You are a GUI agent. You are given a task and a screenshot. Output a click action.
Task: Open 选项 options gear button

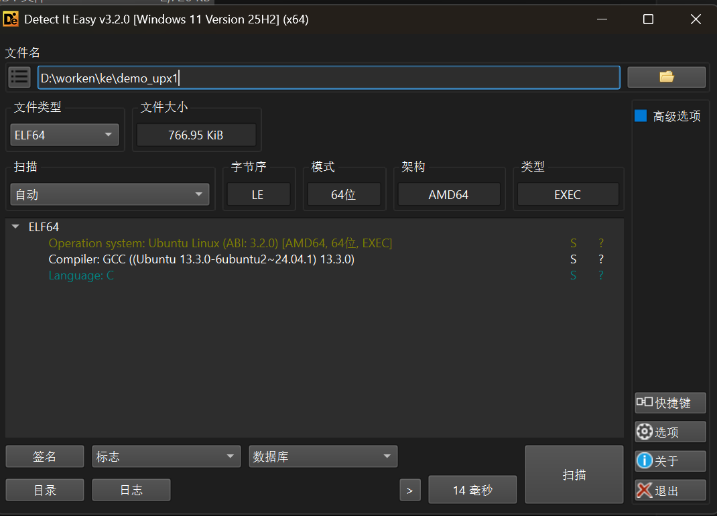coord(670,432)
